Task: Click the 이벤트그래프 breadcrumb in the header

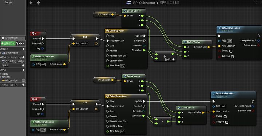Action: tap(170, 3)
